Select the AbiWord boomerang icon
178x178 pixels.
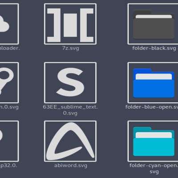point(70,141)
